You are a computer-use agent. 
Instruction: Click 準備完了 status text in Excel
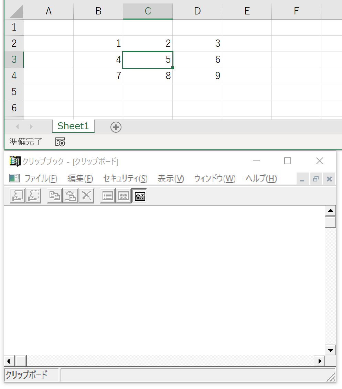click(x=26, y=142)
